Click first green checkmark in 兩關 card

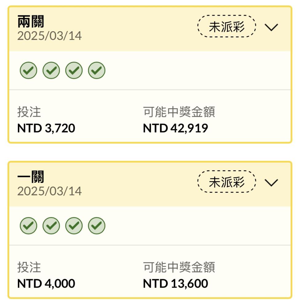point(29,70)
